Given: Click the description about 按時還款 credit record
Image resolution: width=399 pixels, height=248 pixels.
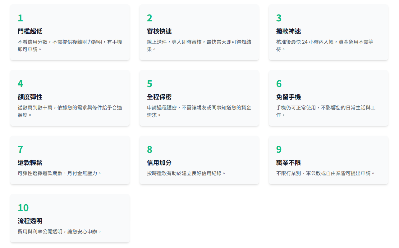Looking at the screenshot, I should 186,173.
